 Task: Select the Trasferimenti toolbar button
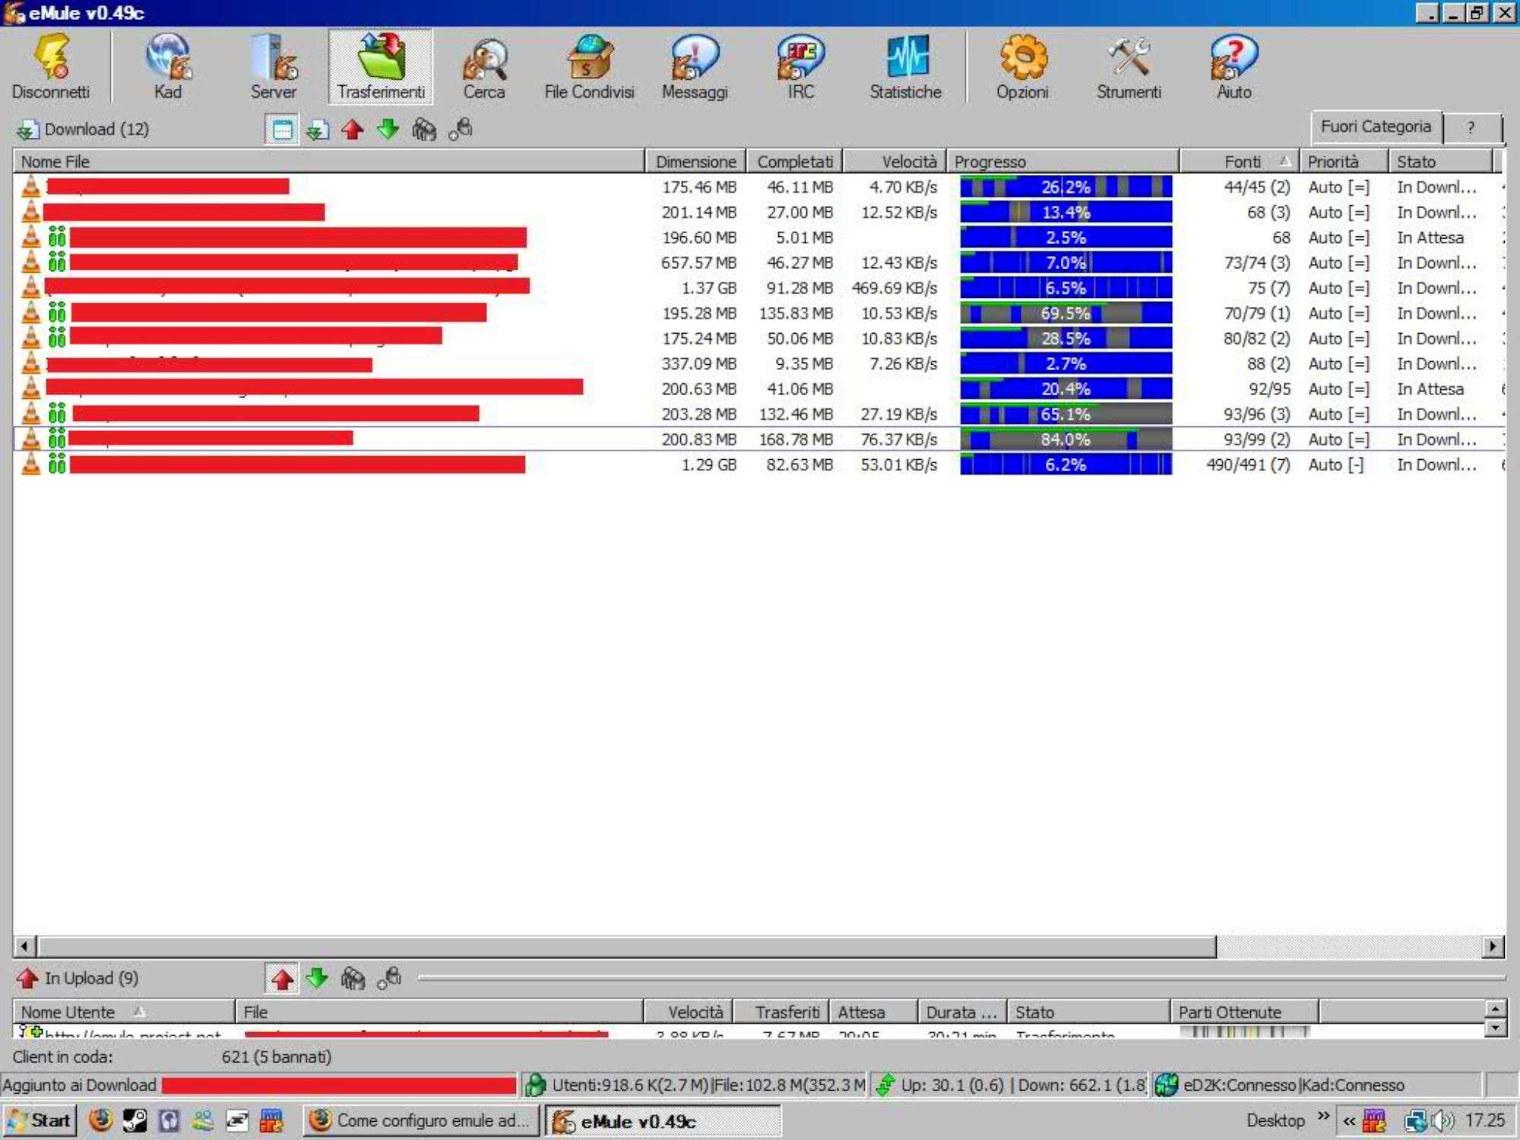pyautogui.click(x=381, y=67)
